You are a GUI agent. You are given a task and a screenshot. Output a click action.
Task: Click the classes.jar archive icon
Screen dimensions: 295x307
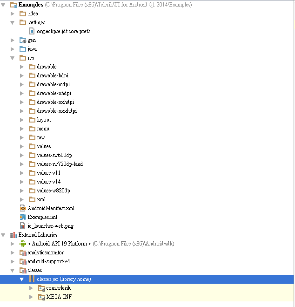[32, 279]
